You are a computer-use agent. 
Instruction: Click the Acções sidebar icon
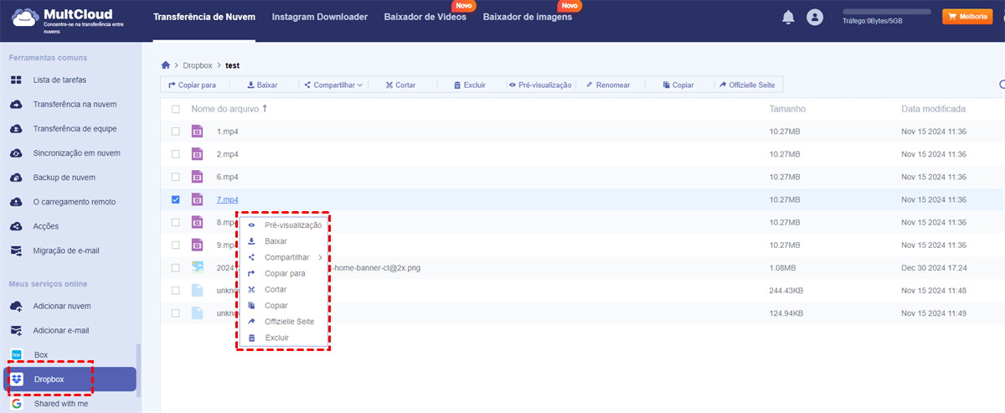point(16,226)
